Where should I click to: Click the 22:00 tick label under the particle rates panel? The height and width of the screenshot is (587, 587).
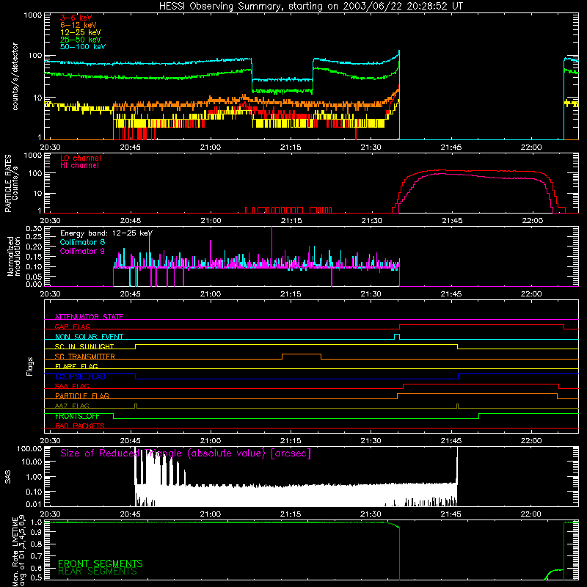coord(533,221)
